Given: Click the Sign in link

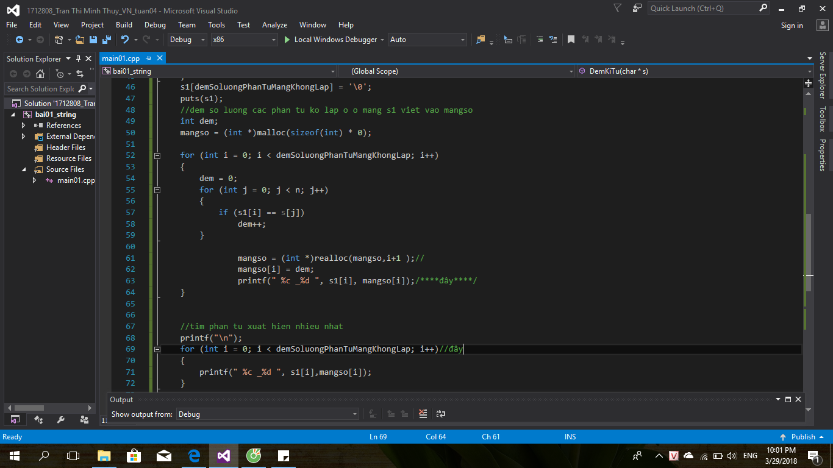Looking at the screenshot, I should [792, 25].
